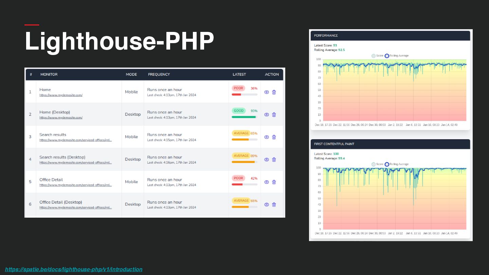Select the 'Home (Desktop)' monitor name
This screenshot has width=489, height=275.
pos(55,112)
